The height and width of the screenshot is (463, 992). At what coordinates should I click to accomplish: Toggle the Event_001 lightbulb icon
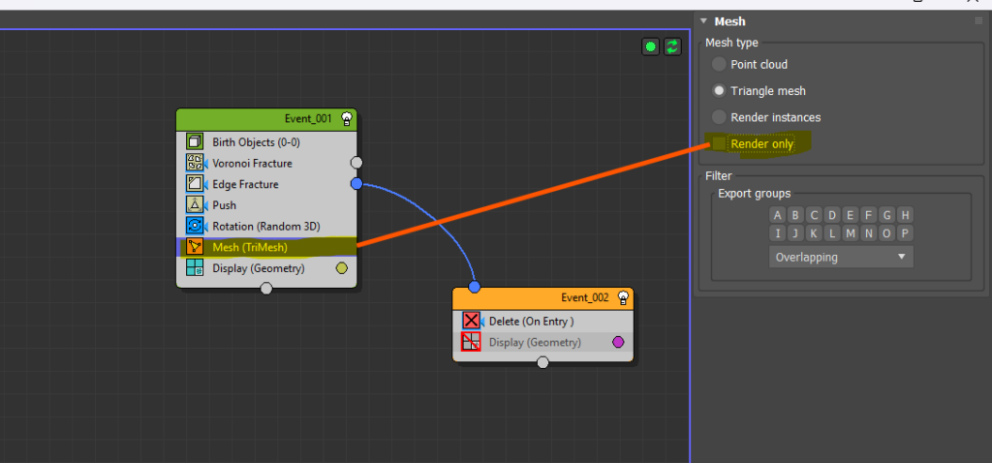tap(346, 119)
